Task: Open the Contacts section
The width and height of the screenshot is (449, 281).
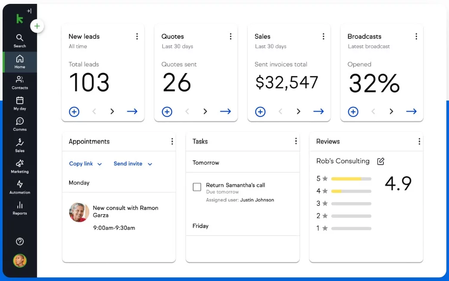Action: [x=20, y=82]
